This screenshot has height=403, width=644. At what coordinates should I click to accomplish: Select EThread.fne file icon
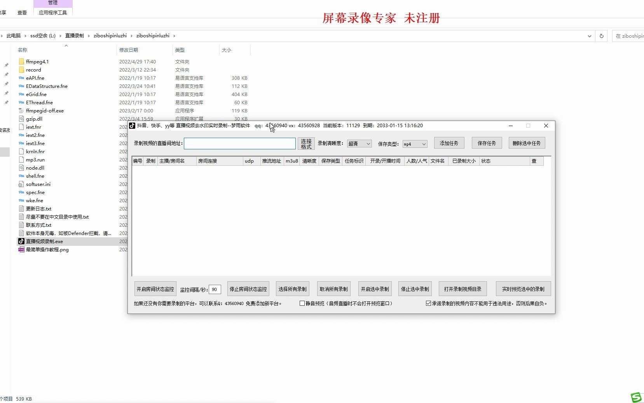[21, 102]
